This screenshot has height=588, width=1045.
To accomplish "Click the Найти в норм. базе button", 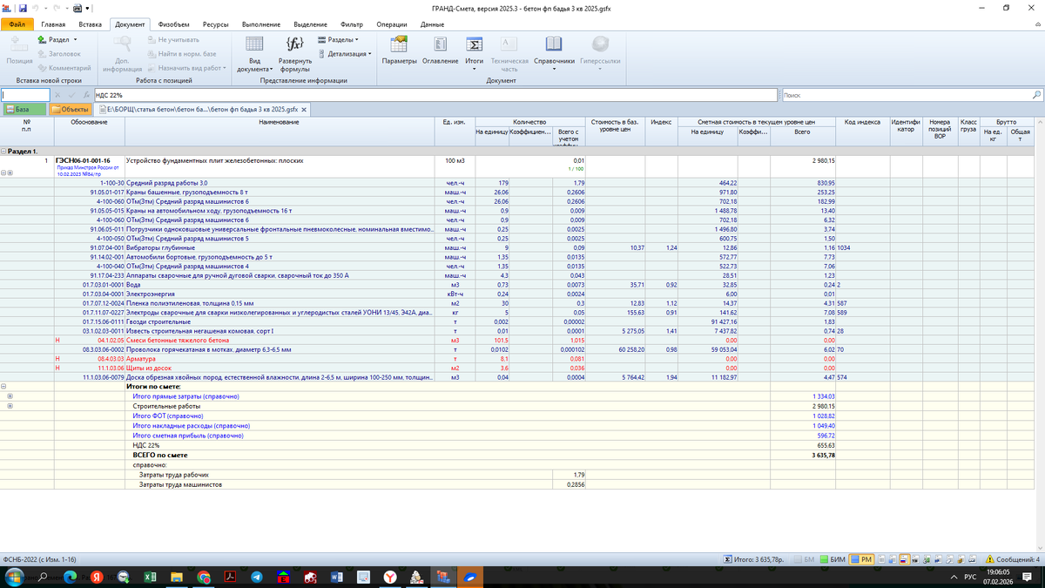I will [181, 54].
